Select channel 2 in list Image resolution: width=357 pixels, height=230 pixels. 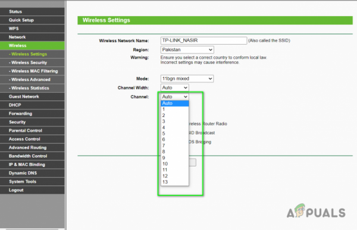coord(174,115)
